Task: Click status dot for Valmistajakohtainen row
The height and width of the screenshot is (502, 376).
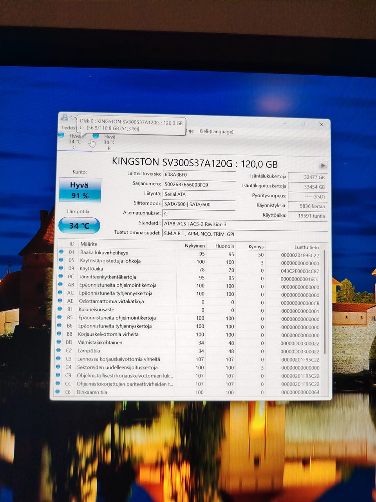Action: (59, 342)
